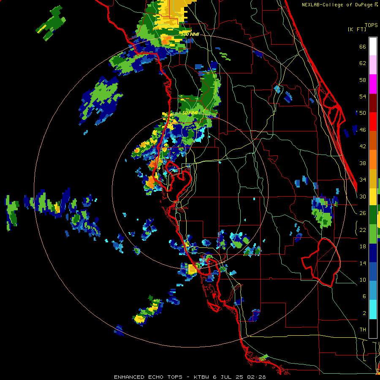Click the legend value 10
This screenshot has height=380, width=380.
(363, 280)
